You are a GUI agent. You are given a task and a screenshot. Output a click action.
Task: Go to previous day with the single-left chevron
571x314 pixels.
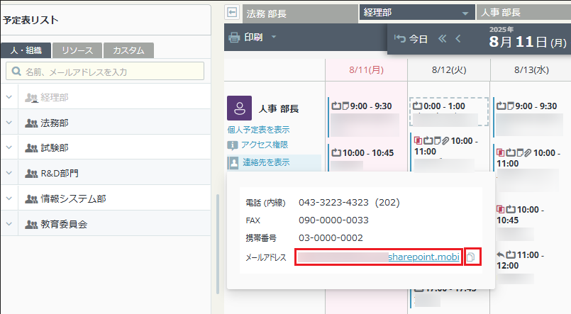coord(458,38)
